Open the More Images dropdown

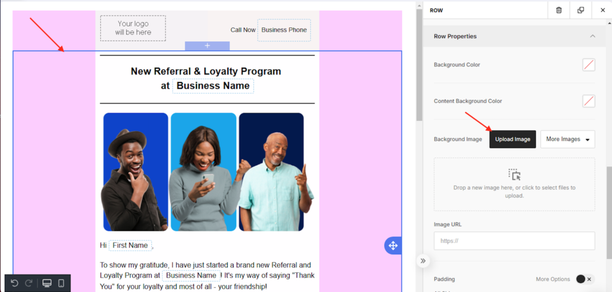pyautogui.click(x=567, y=139)
